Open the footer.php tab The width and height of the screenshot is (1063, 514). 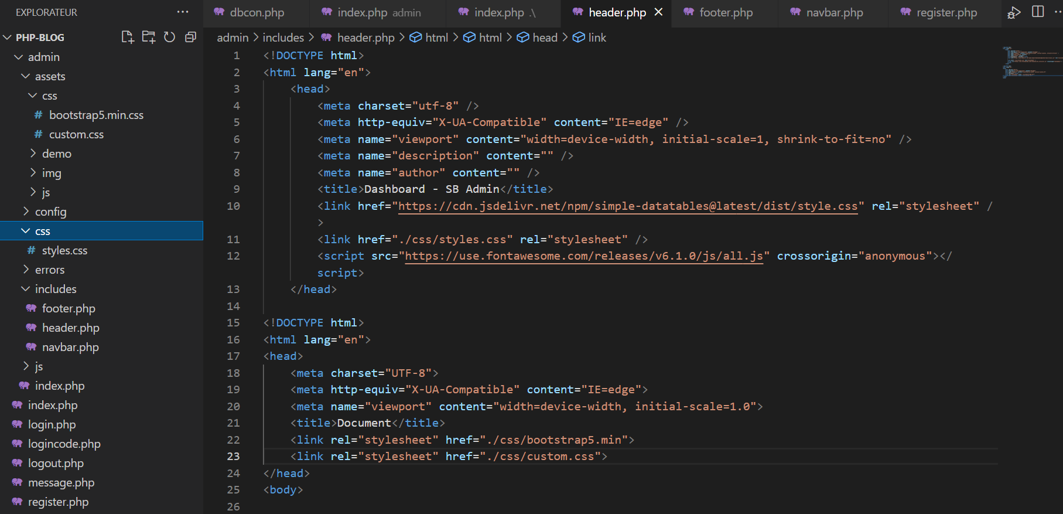[726, 13]
